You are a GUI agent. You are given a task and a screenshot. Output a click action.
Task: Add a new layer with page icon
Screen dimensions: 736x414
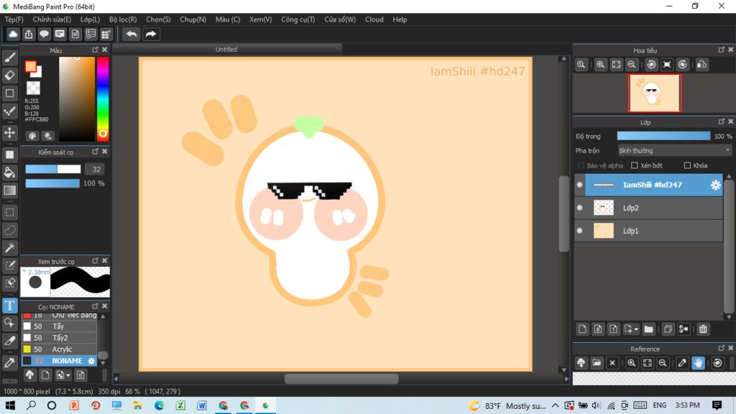[x=582, y=329]
